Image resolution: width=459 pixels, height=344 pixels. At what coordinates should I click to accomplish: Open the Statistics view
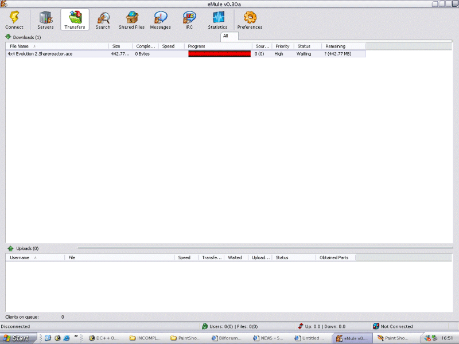pos(217,20)
